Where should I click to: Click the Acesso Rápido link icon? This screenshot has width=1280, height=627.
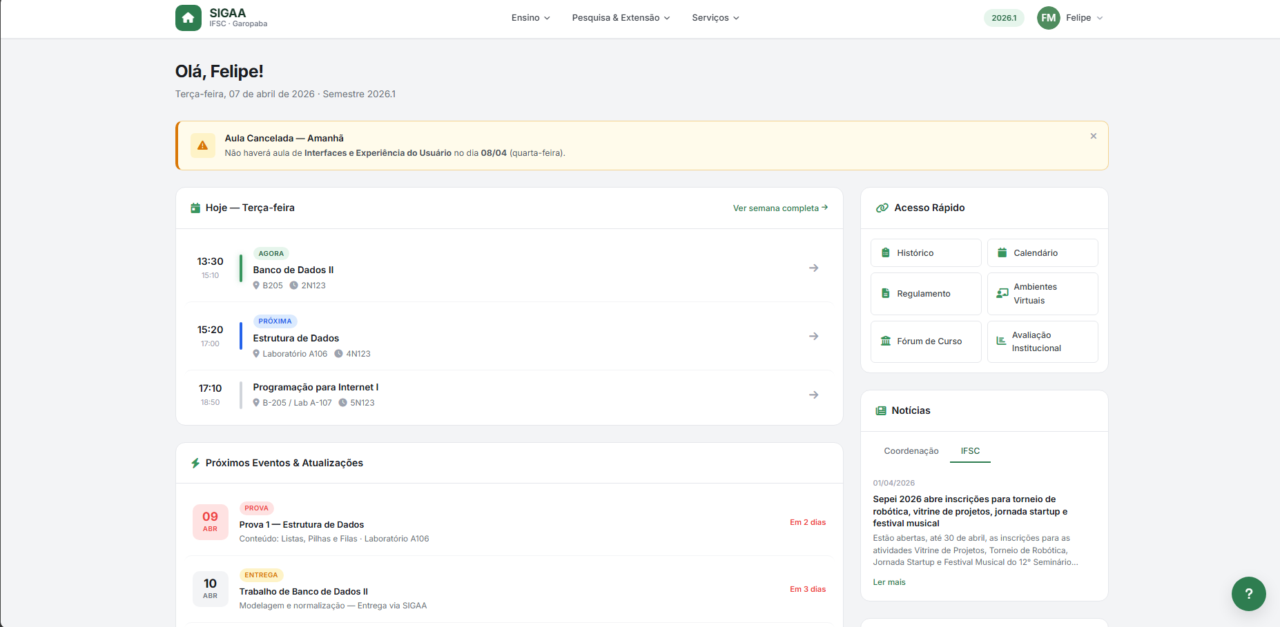pos(882,208)
